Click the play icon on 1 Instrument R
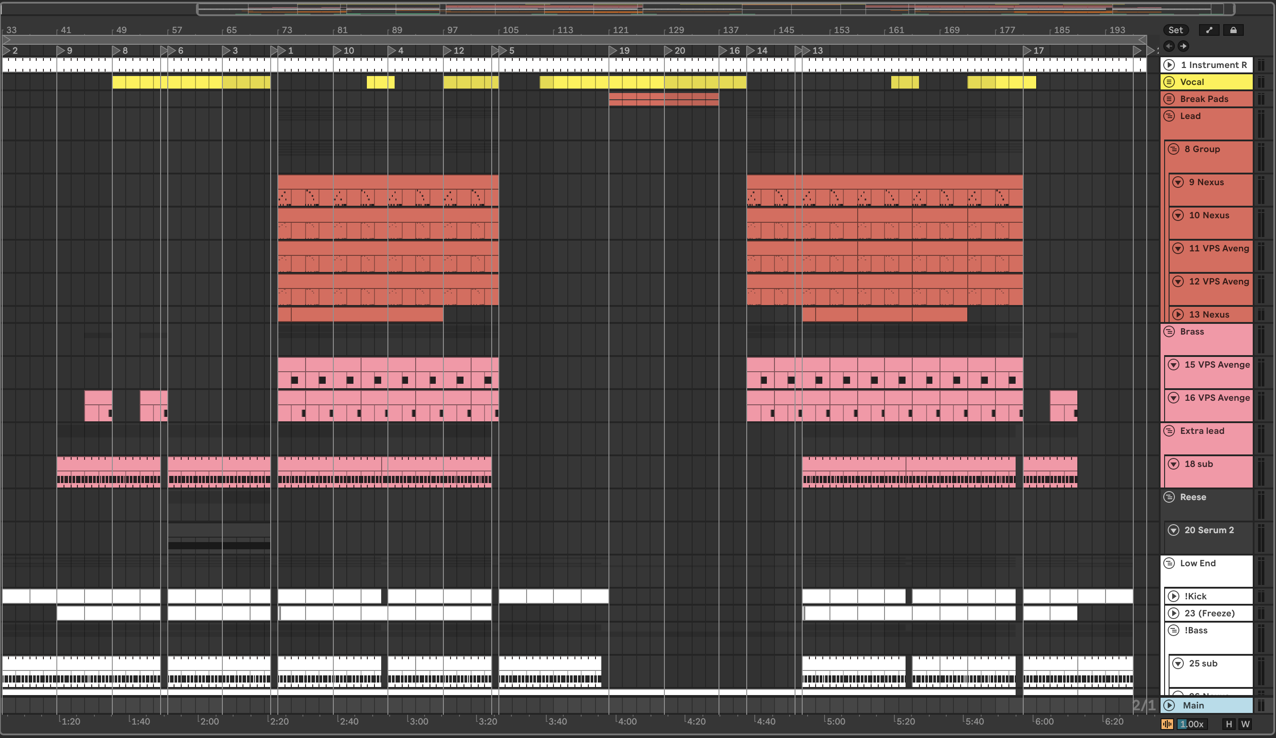 (x=1169, y=65)
